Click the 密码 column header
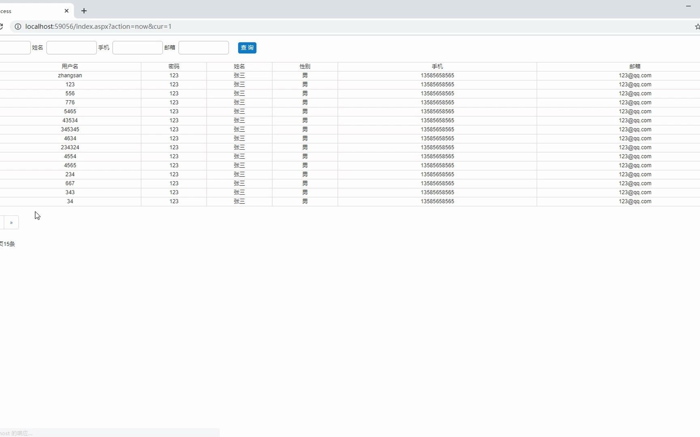Screen dimensions: 700x437 (x=174, y=66)
